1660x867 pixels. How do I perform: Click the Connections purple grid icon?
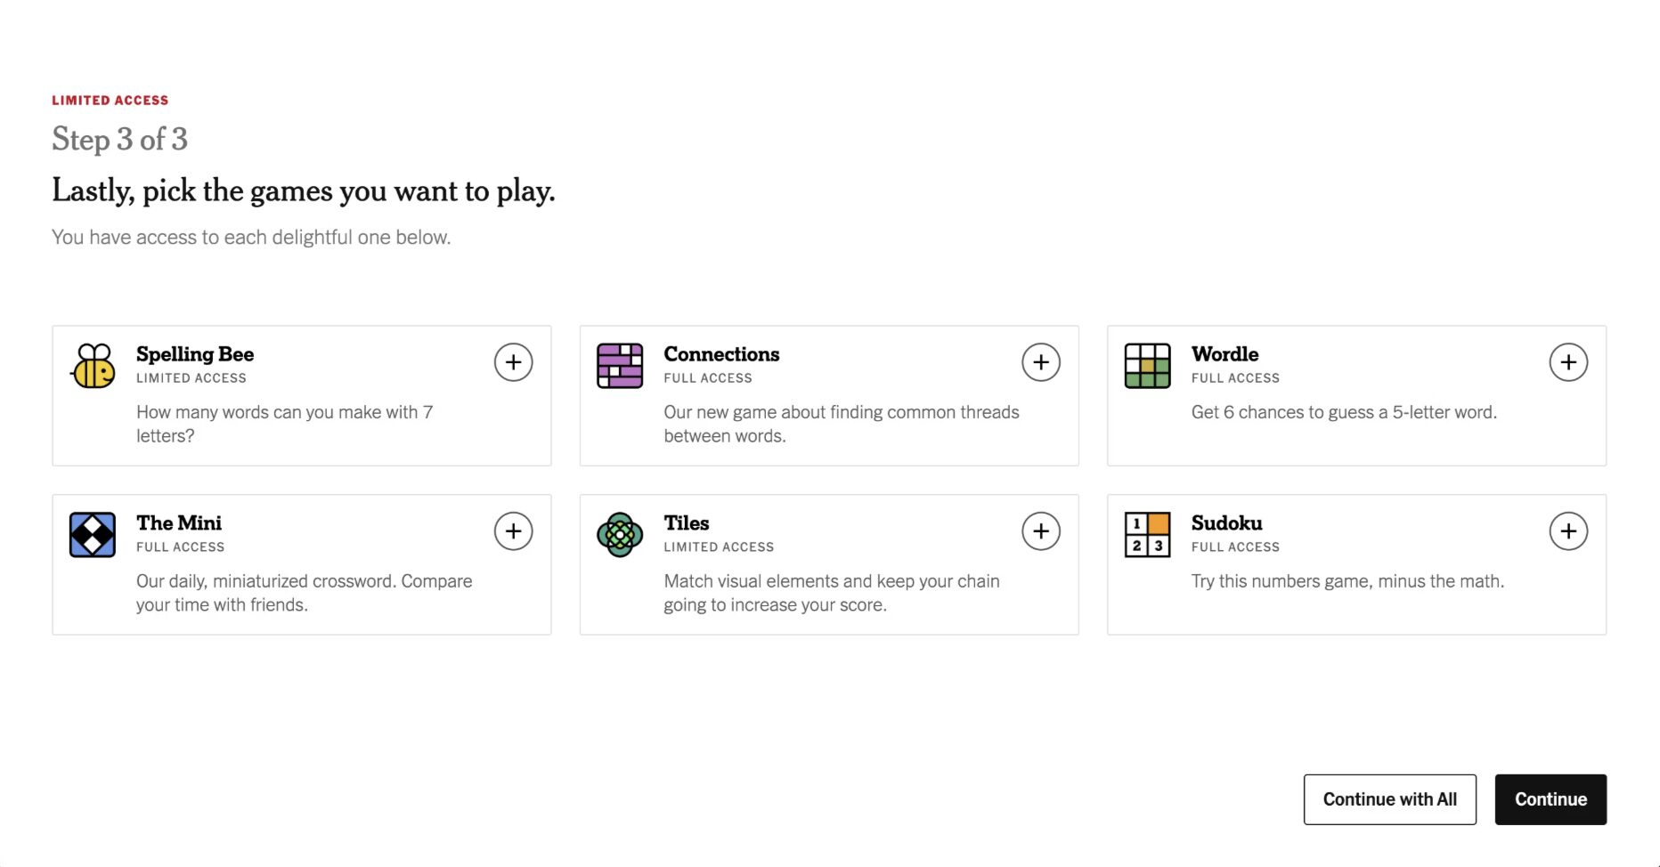620,366
